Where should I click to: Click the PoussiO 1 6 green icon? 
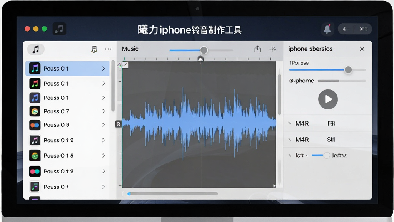pyautogui.click(x=35, y=156)
